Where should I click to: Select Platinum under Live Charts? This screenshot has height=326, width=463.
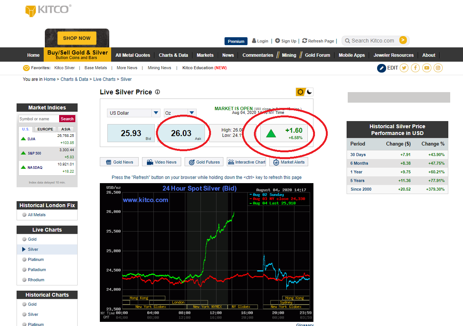click(36, 259)
